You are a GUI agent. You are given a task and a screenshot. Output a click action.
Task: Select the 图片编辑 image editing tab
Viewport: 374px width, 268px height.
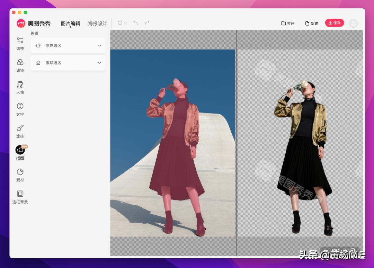[70, 23]
